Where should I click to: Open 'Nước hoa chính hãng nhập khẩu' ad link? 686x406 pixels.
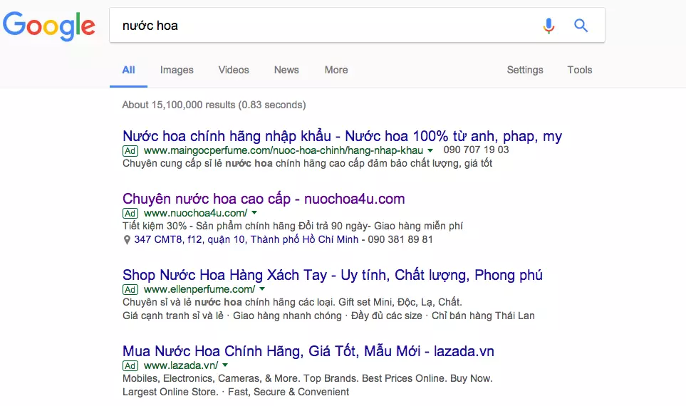(x=342, y=136)
